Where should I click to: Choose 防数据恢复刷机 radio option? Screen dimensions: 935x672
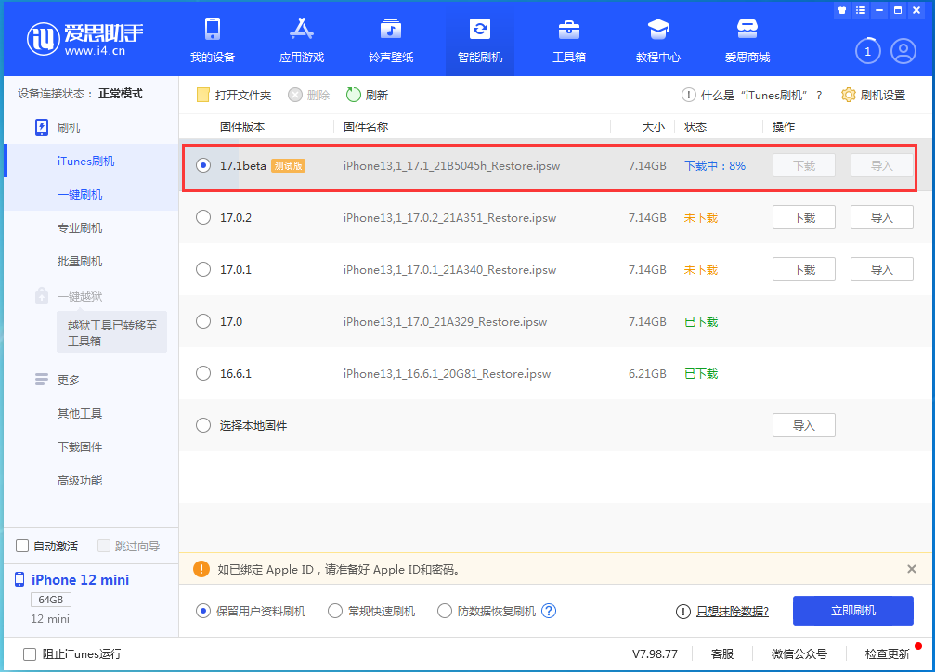click(444, 611)
